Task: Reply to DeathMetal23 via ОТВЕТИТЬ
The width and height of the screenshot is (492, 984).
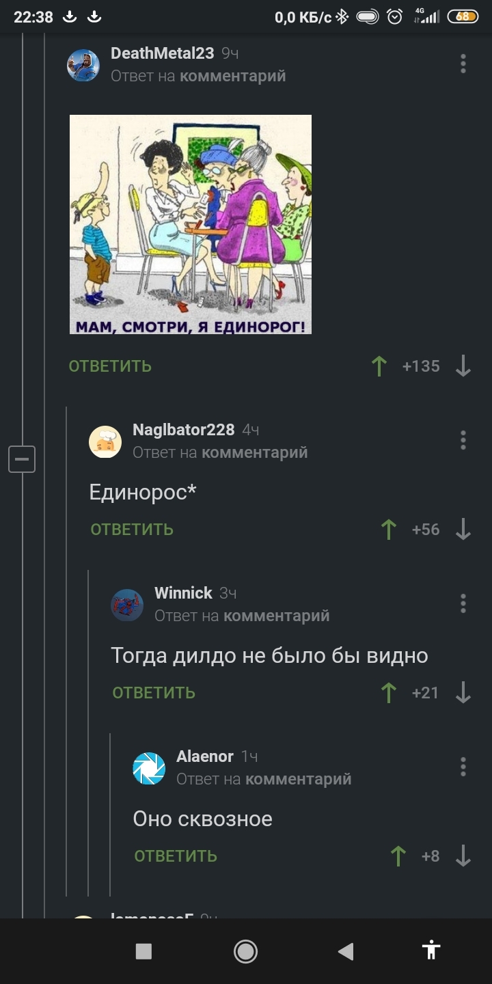Action: point(110,366)
